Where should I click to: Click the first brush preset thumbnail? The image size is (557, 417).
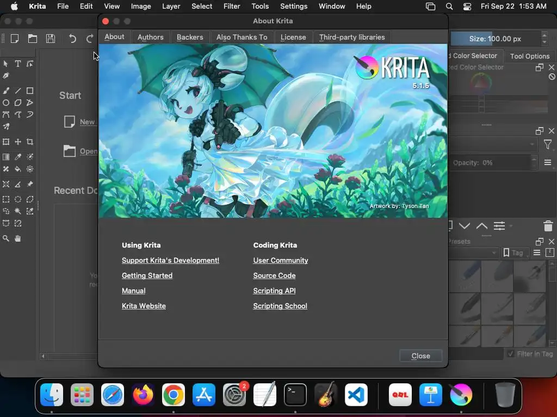point(465,276)
